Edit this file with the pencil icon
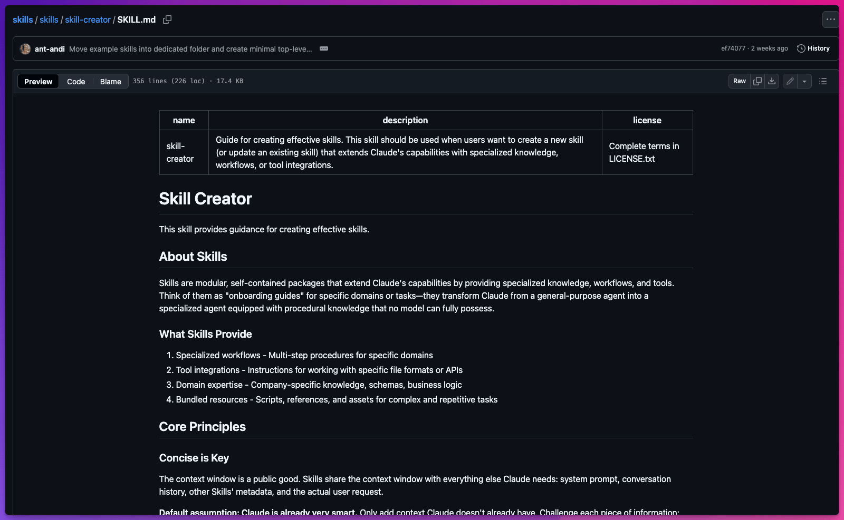 pos(790,81)
